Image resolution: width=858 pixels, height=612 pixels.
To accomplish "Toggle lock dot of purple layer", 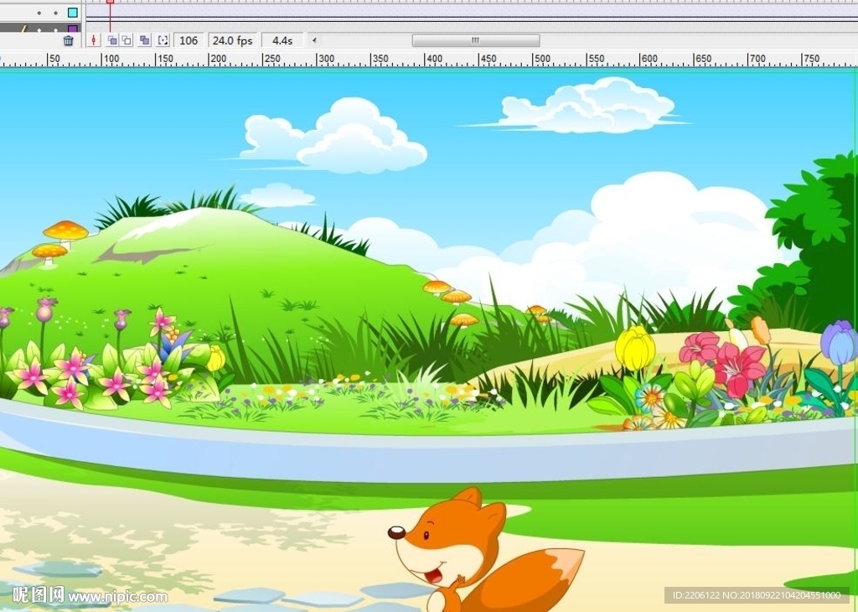I will [x=56, y=29].
